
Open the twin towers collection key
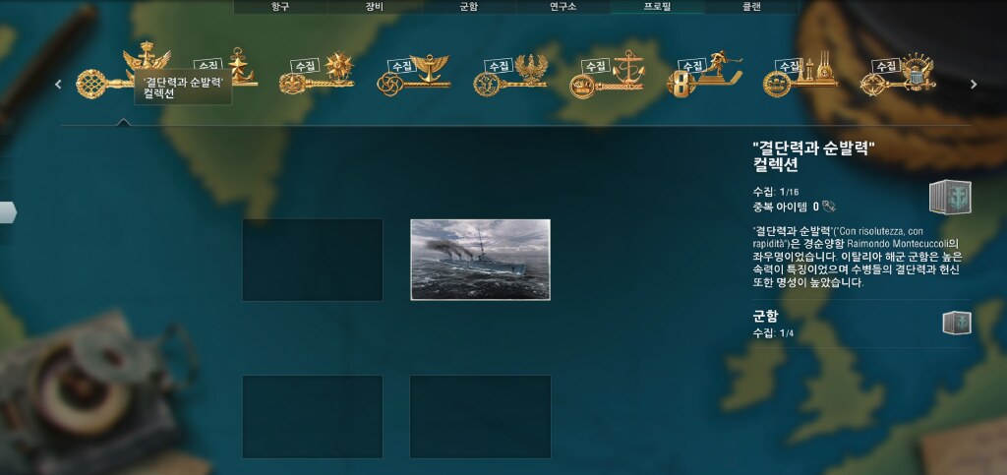click(800, 75)
